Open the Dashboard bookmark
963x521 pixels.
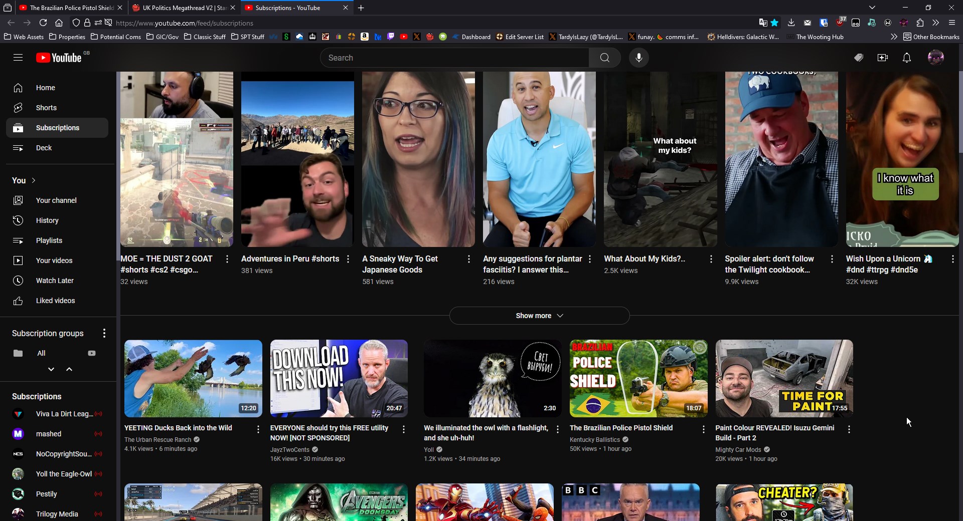(x=471, y=37)
